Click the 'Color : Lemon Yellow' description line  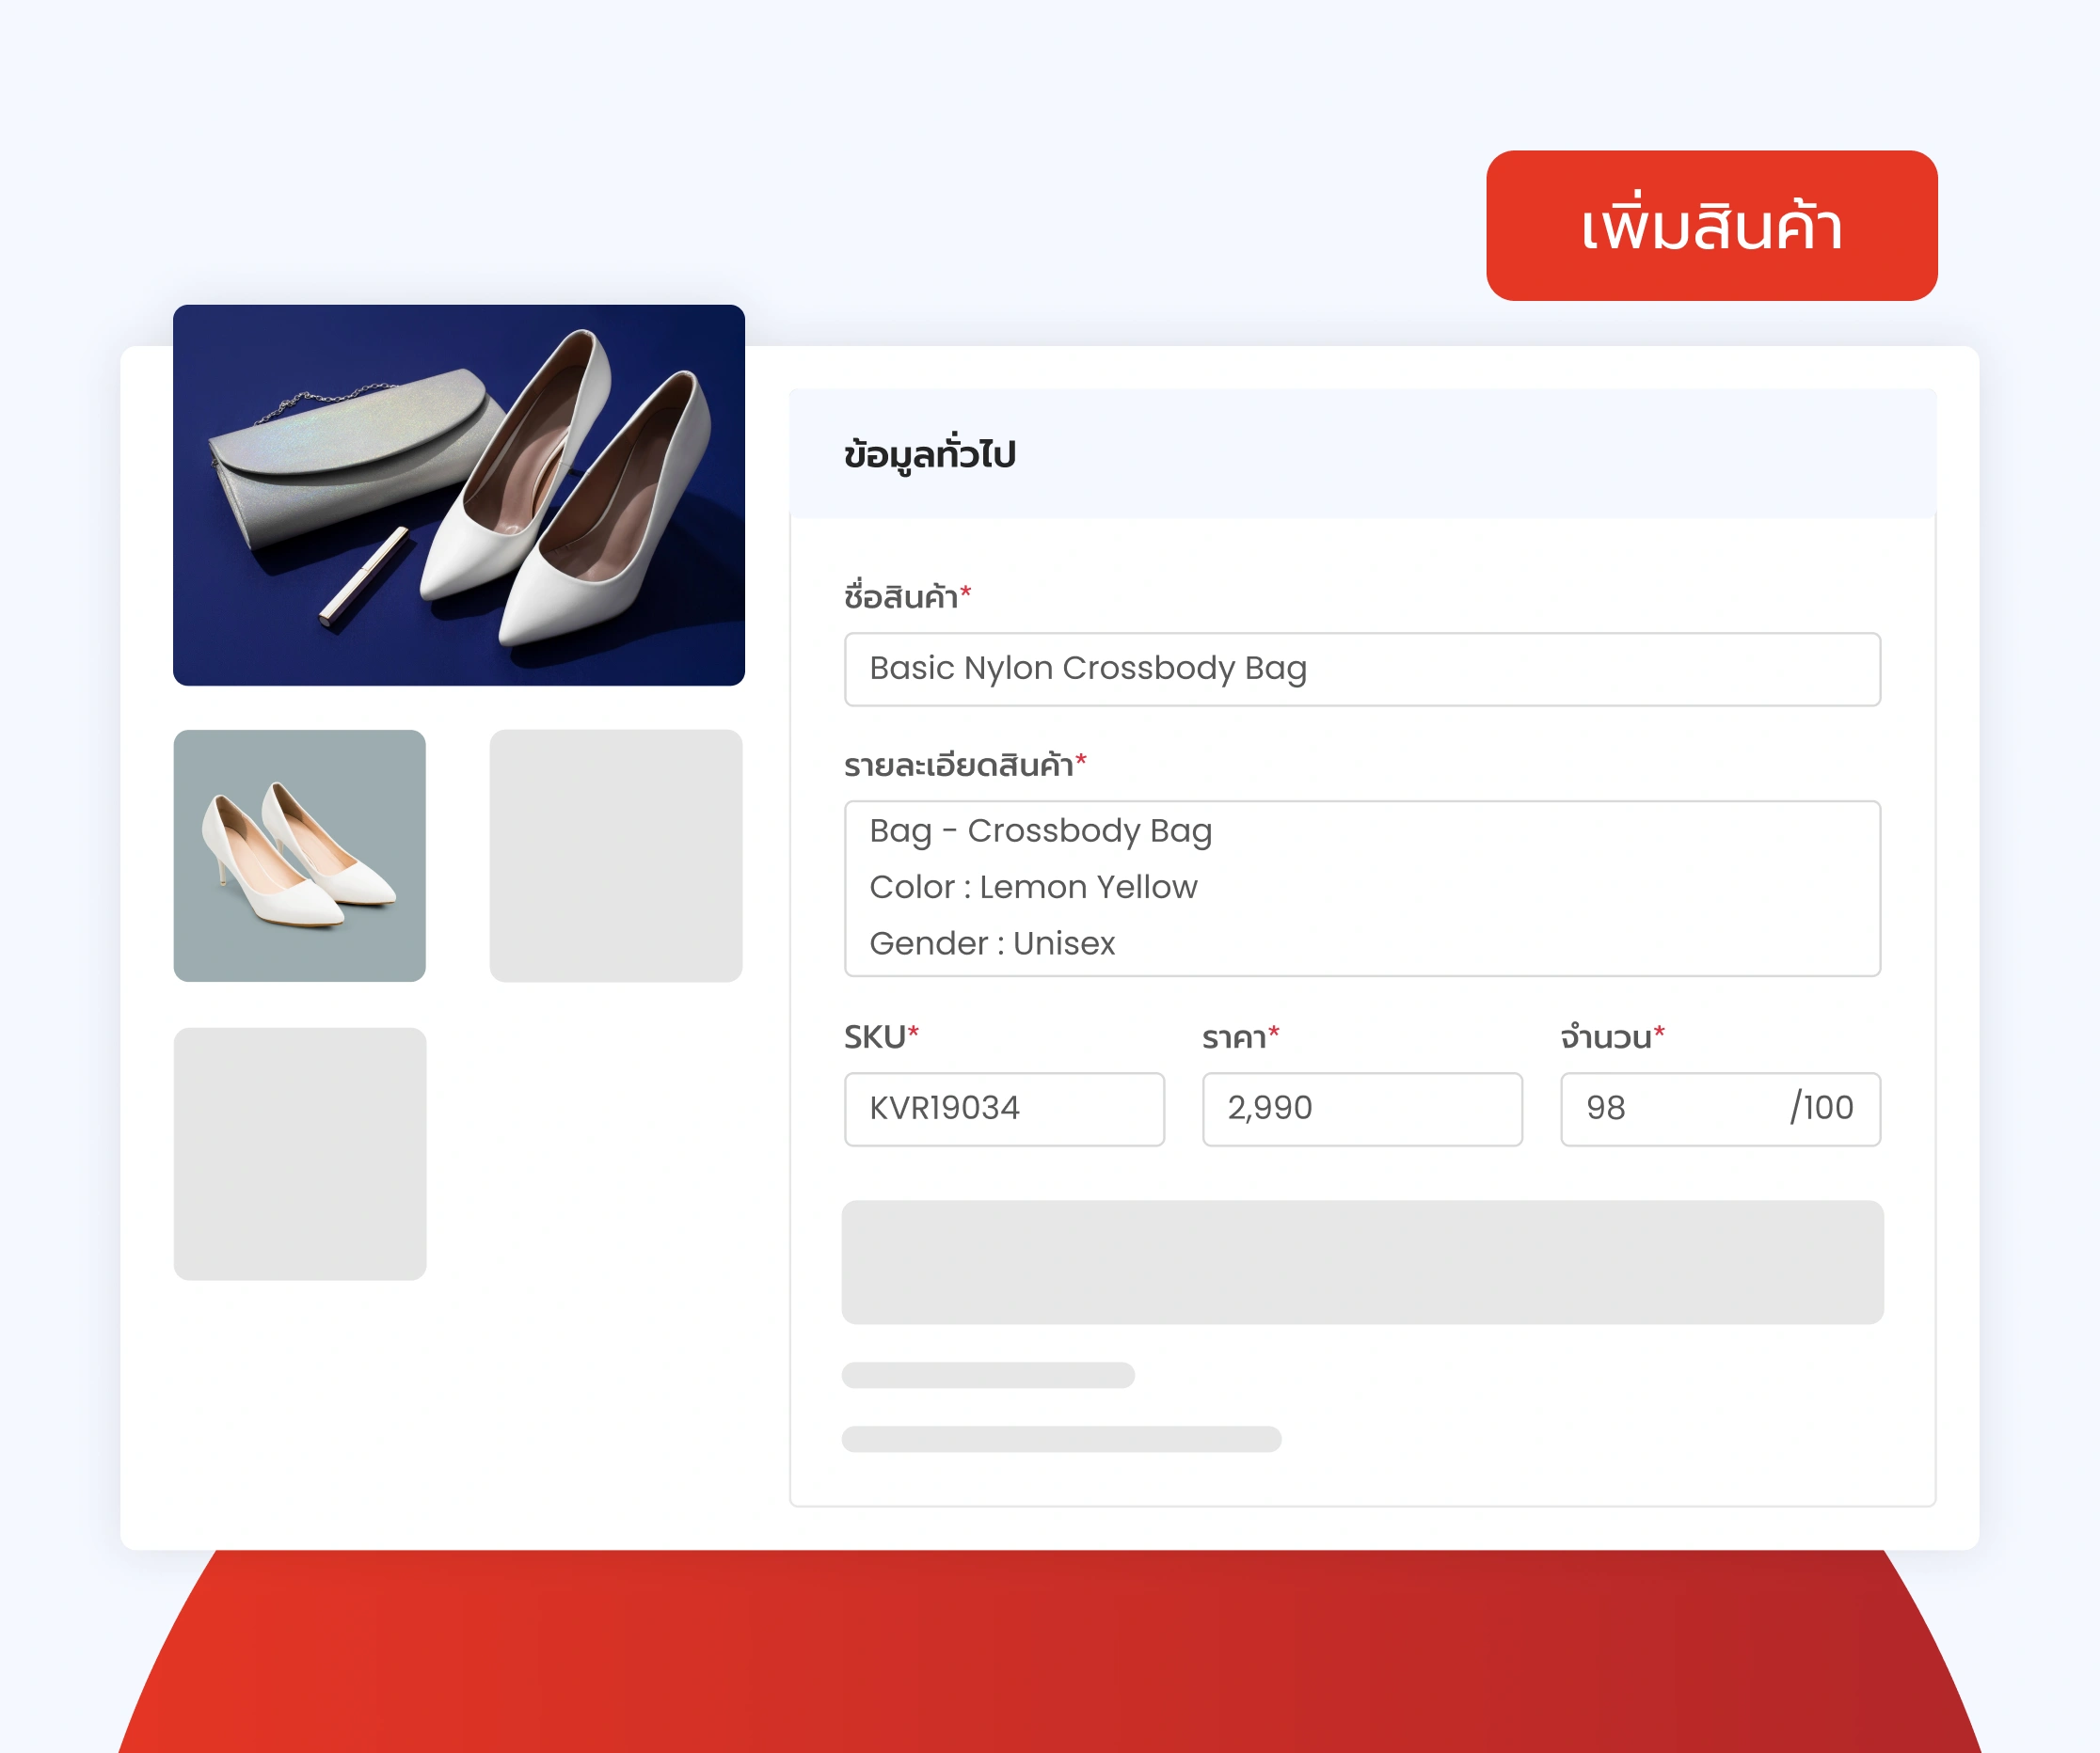click(1033, 888)
